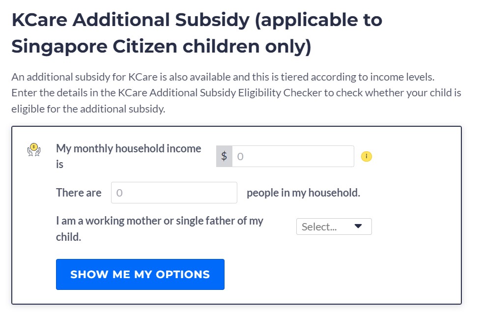Click the word "is" below the income label
Image resolution: width=482 pixels, height=313 pixels.
point(59,165)
